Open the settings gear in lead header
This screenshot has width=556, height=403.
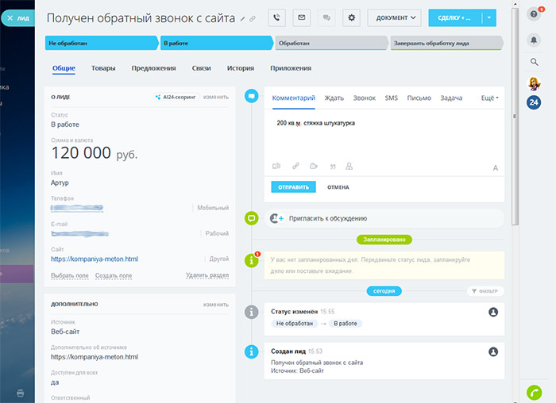click(x=352, y=17)
